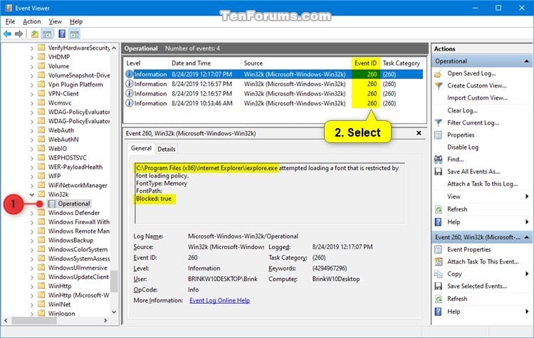534x338 pixels.
Task: Click the Find binoculars icon
Action: 439,159
